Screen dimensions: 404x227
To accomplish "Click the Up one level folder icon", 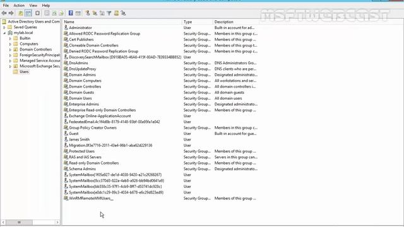I will coord(21,13).
